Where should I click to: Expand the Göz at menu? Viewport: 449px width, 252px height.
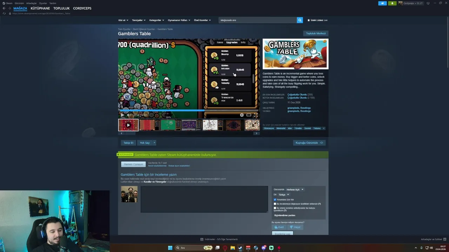(123, 20)
